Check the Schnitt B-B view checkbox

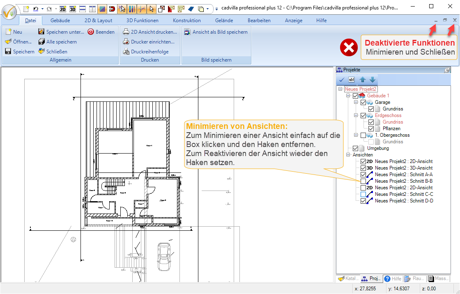point(363,181)
